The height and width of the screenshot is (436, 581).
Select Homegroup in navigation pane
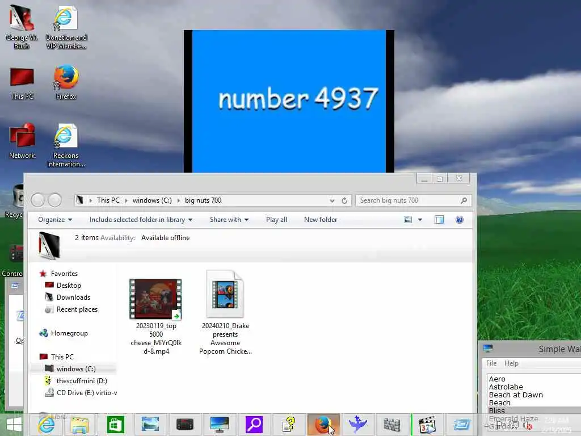(69, 333)
